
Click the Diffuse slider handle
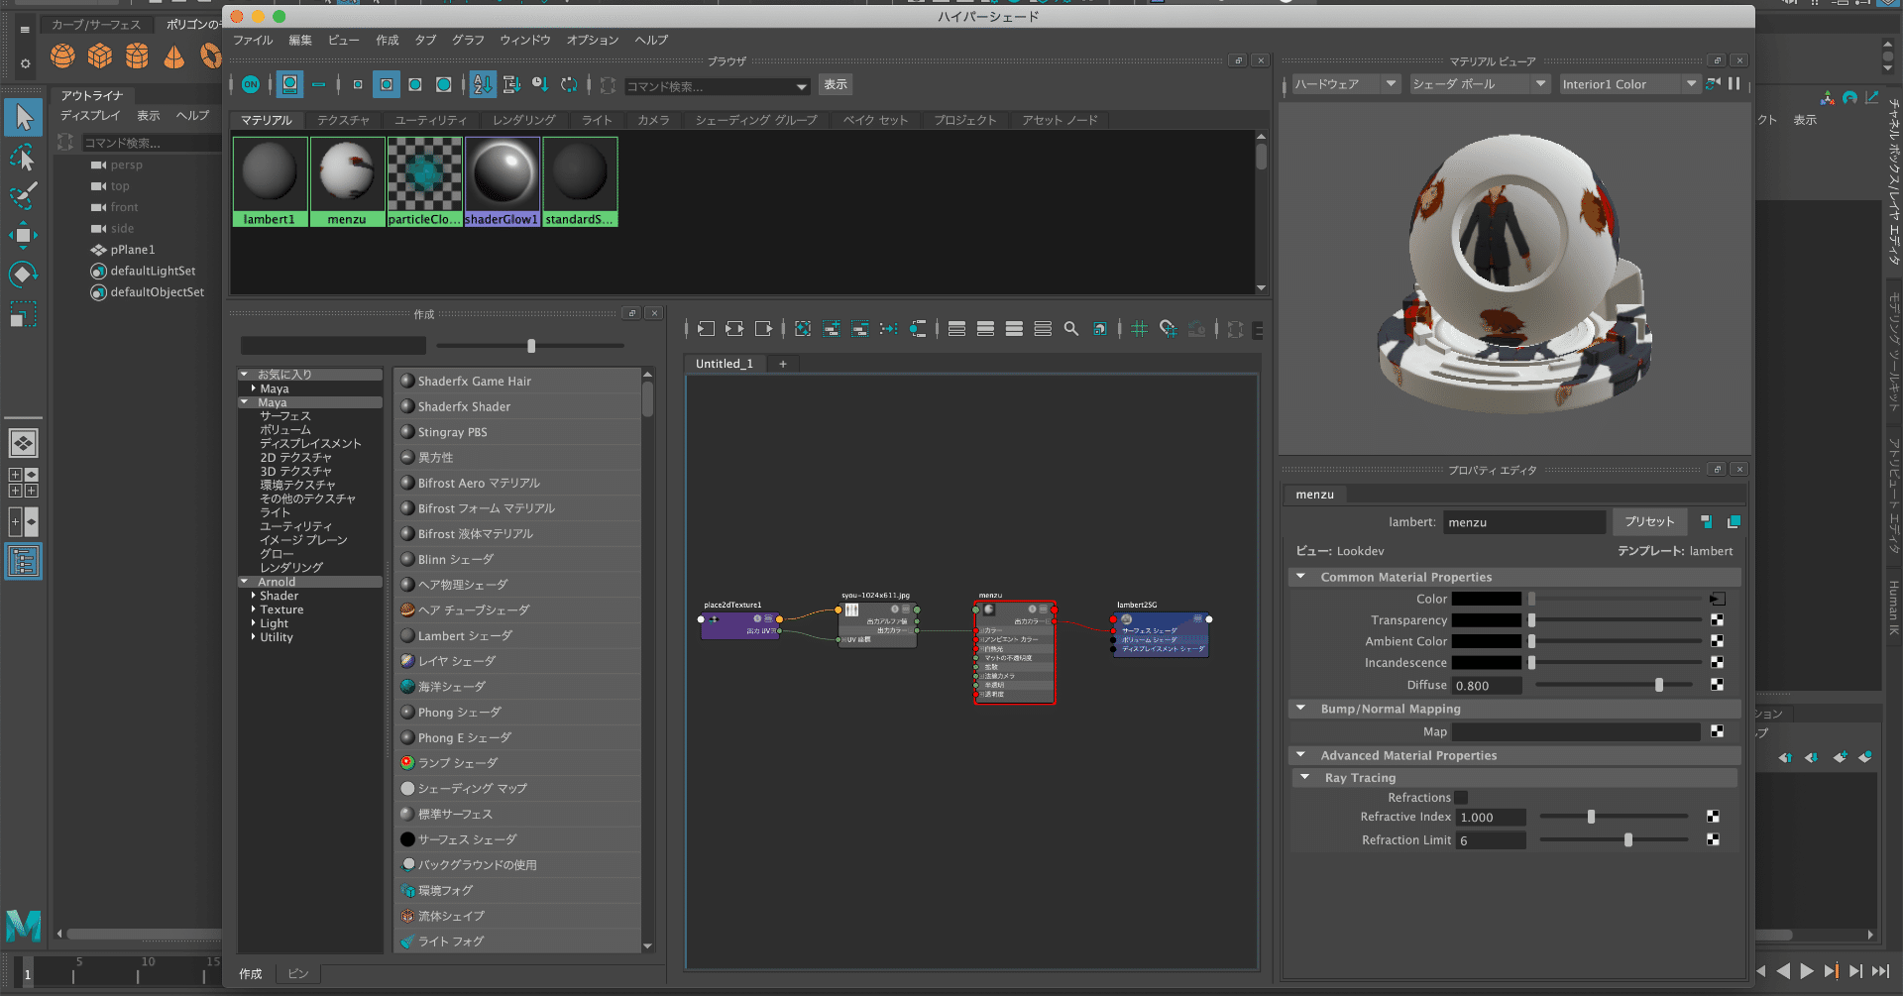click(x=1658, y=685)
